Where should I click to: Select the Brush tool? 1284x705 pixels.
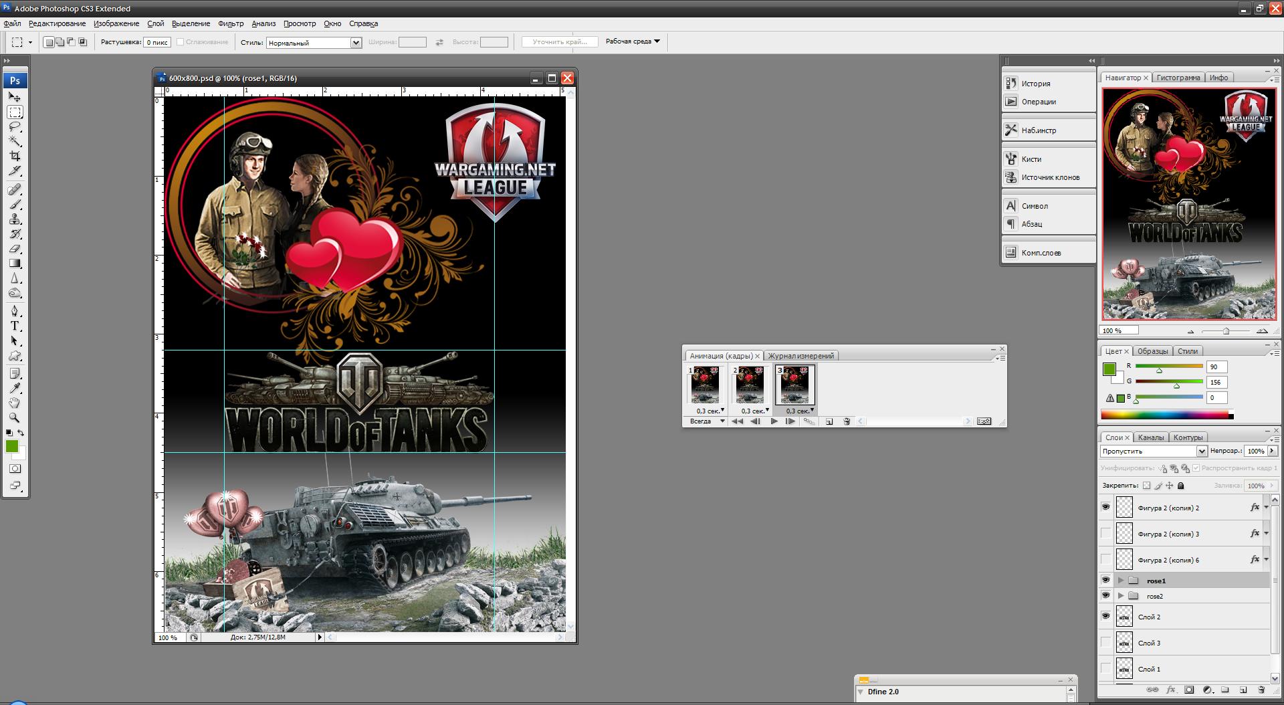coord(15,204)
